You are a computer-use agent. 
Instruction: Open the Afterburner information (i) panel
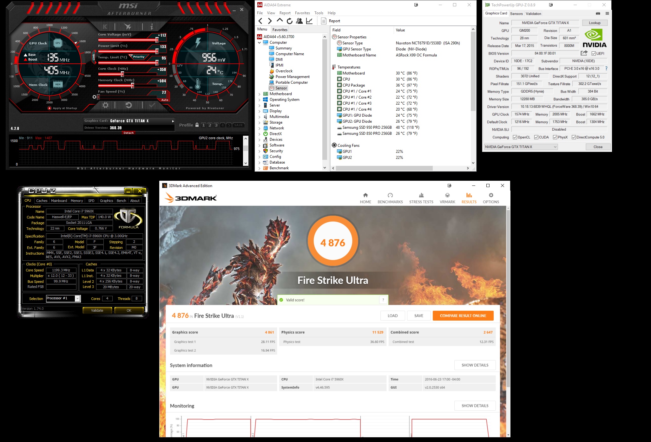[152, 27]
